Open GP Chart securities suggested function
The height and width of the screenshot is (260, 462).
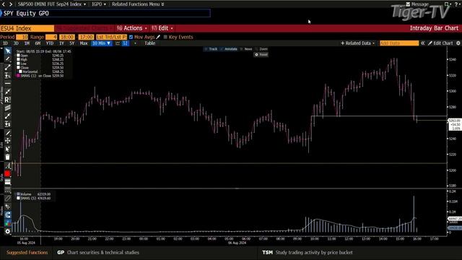pyautogui.click(x=98, y=252)
